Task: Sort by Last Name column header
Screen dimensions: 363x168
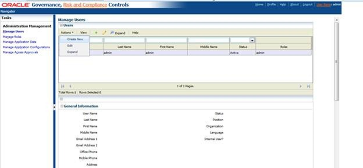Action: [x=124, y=47]
